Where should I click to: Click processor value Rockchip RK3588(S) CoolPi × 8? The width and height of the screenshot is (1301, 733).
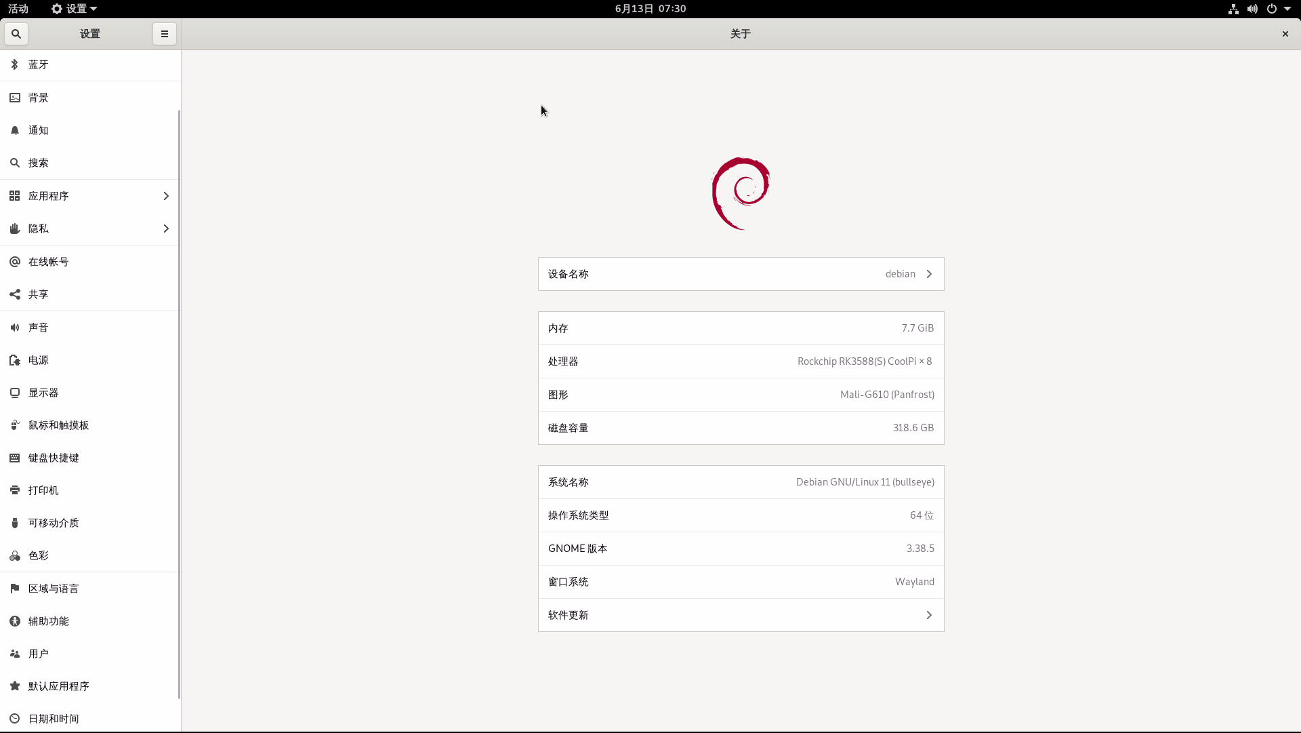pyautogui.click(x=865, y=361)
